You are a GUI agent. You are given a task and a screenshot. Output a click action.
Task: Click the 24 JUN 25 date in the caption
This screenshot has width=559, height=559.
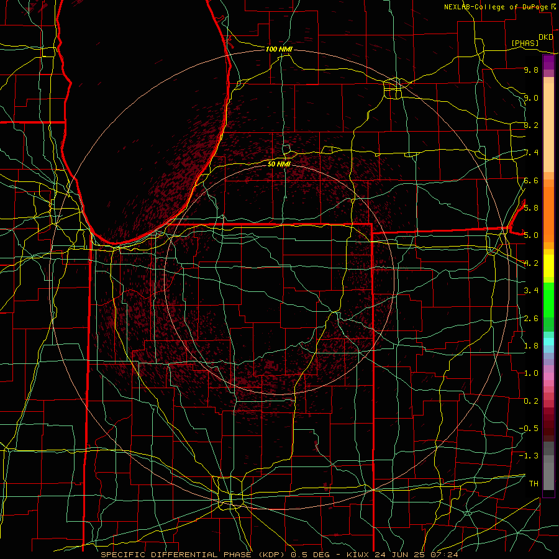pos(399,555)
